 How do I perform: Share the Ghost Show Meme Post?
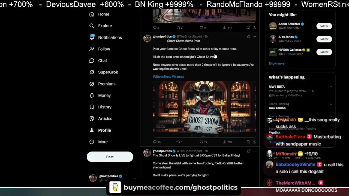pyautogui.click(x=254, y=142)
